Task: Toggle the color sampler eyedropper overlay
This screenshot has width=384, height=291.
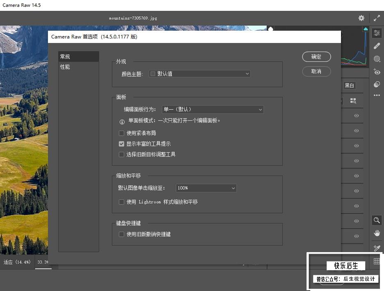Action: [x=377, y=248]
